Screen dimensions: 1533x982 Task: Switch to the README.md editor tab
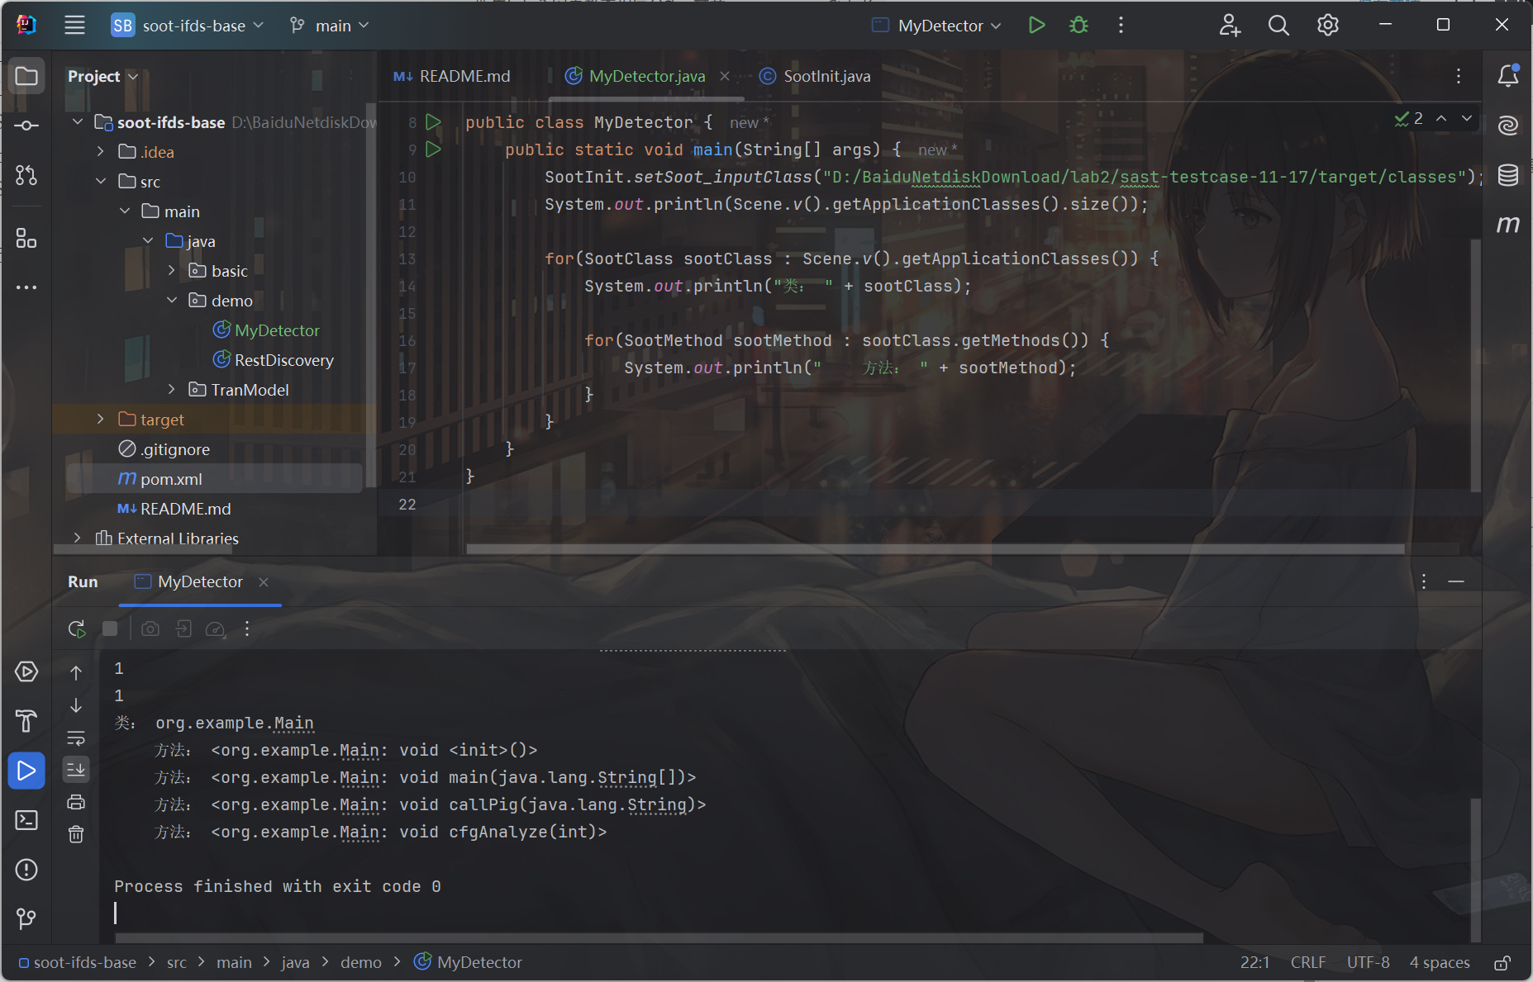click(x=464, y=76)
